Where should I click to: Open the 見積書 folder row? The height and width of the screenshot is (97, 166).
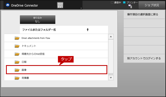(56, 77)
